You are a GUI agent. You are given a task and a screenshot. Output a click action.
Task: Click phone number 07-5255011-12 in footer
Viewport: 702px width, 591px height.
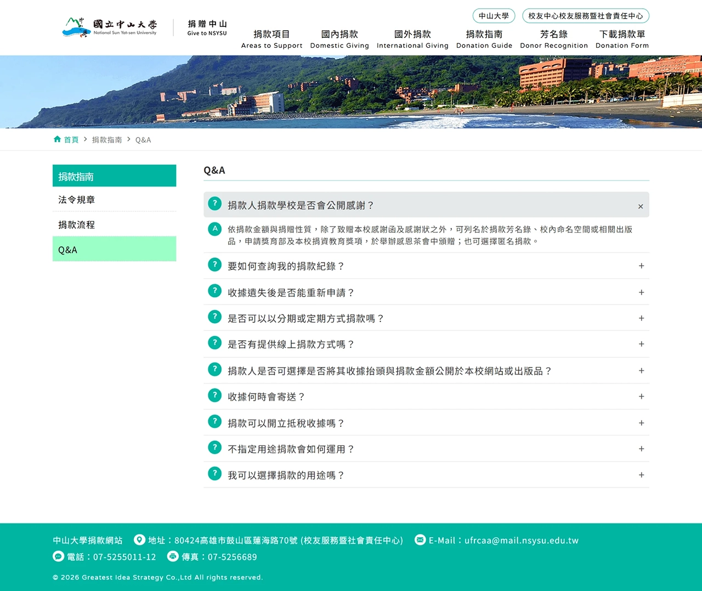[124, 557]
